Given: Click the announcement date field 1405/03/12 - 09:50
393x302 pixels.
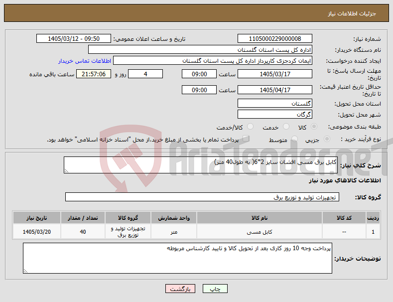Looking at the screenshot, I should click(74, 39).
